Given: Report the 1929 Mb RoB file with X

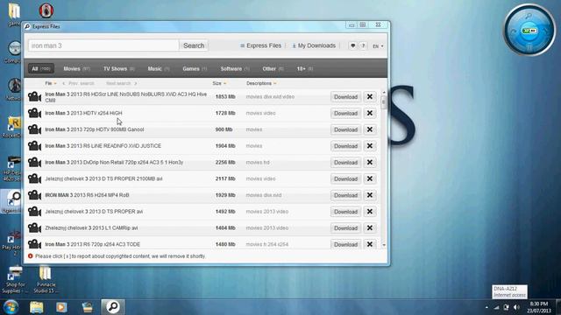Looking at the screenshot, I should click(370, 195).
